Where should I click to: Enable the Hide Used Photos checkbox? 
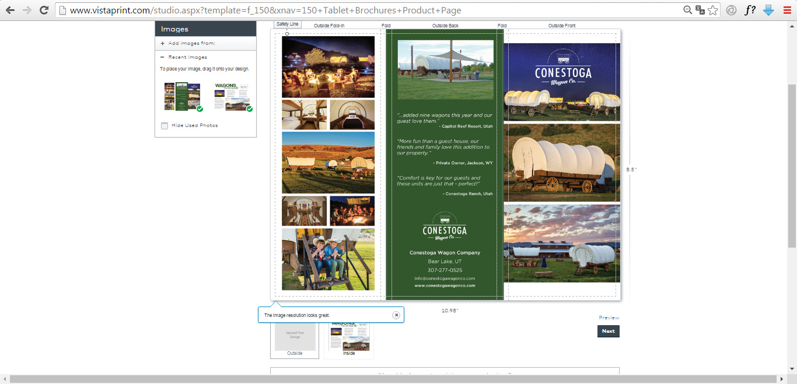(x=165, y=125)
